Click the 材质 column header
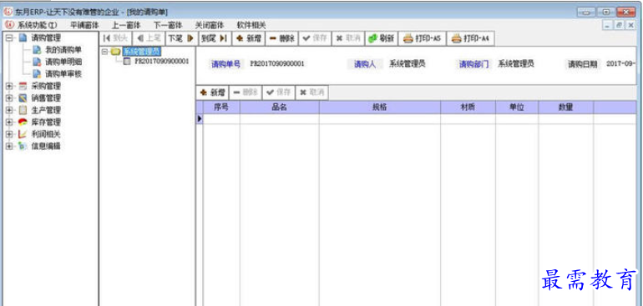The height and width of the screenshot is (306, 643). tap(468, 108)
